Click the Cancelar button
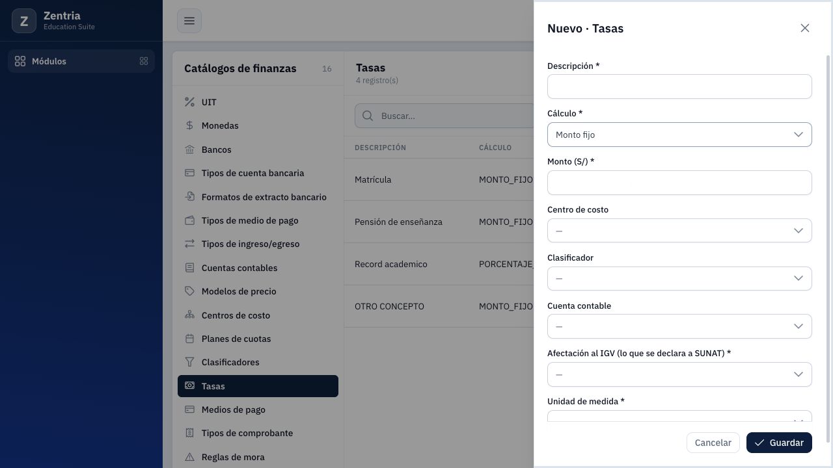The height and width of the screenshot is (468, 833). pyautogui.click(x=713, y=443)
